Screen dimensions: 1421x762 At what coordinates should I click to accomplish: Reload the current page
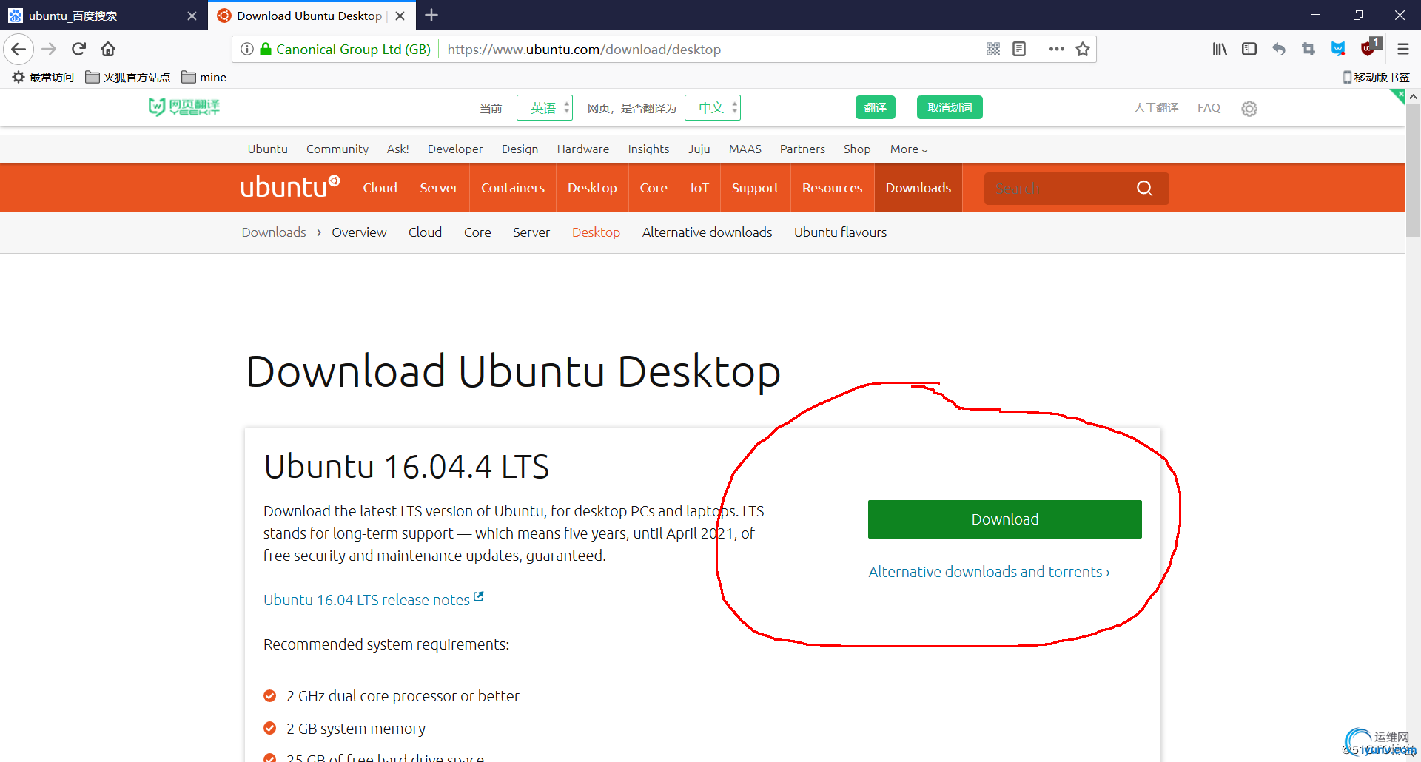click(x=78, y=49)
